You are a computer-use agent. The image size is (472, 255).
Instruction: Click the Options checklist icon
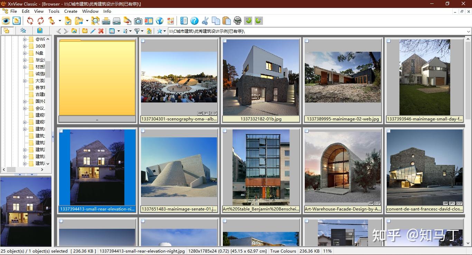pyautogui.click(x=184, y=21)
